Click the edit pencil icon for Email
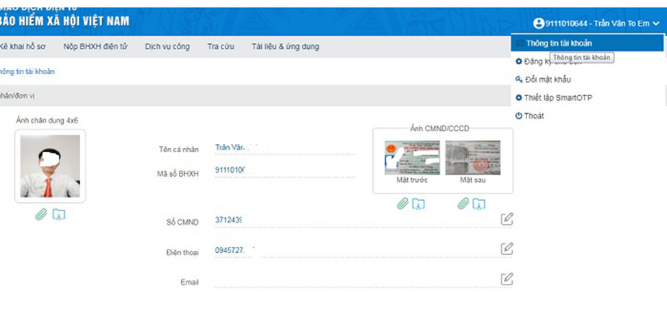 [507, 278]
